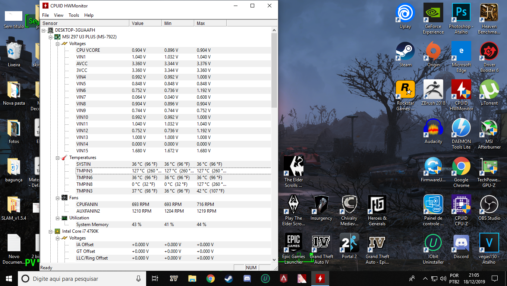
Task: Open the View menu
Action: [x=59, y=15]
